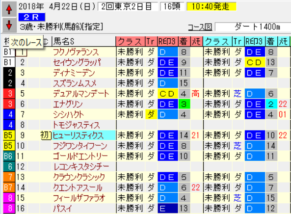Click the blue 芝 cell in デュアルマンデート row
This screenshot has height=214, width=291.
tap(238, 94)
